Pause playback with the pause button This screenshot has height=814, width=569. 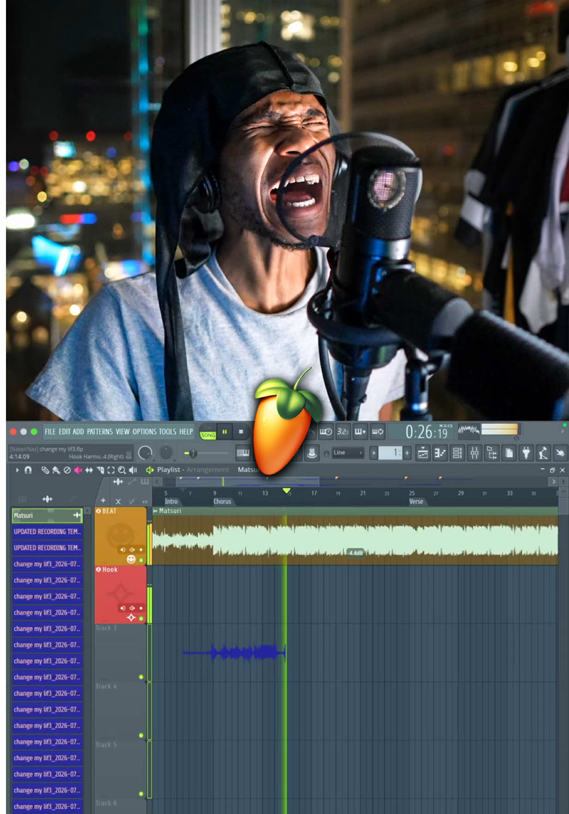pyautogui.click(x=225, y=432)
